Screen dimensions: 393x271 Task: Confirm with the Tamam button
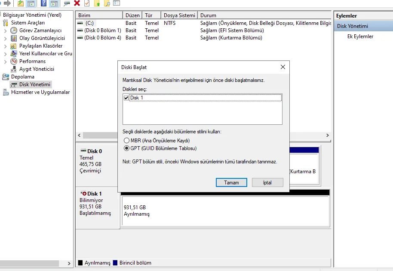click(231, 183)
